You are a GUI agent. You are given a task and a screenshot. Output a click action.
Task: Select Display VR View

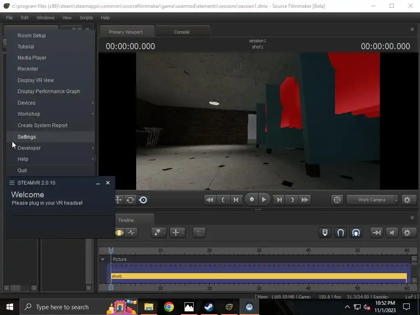tap(50, 80)
